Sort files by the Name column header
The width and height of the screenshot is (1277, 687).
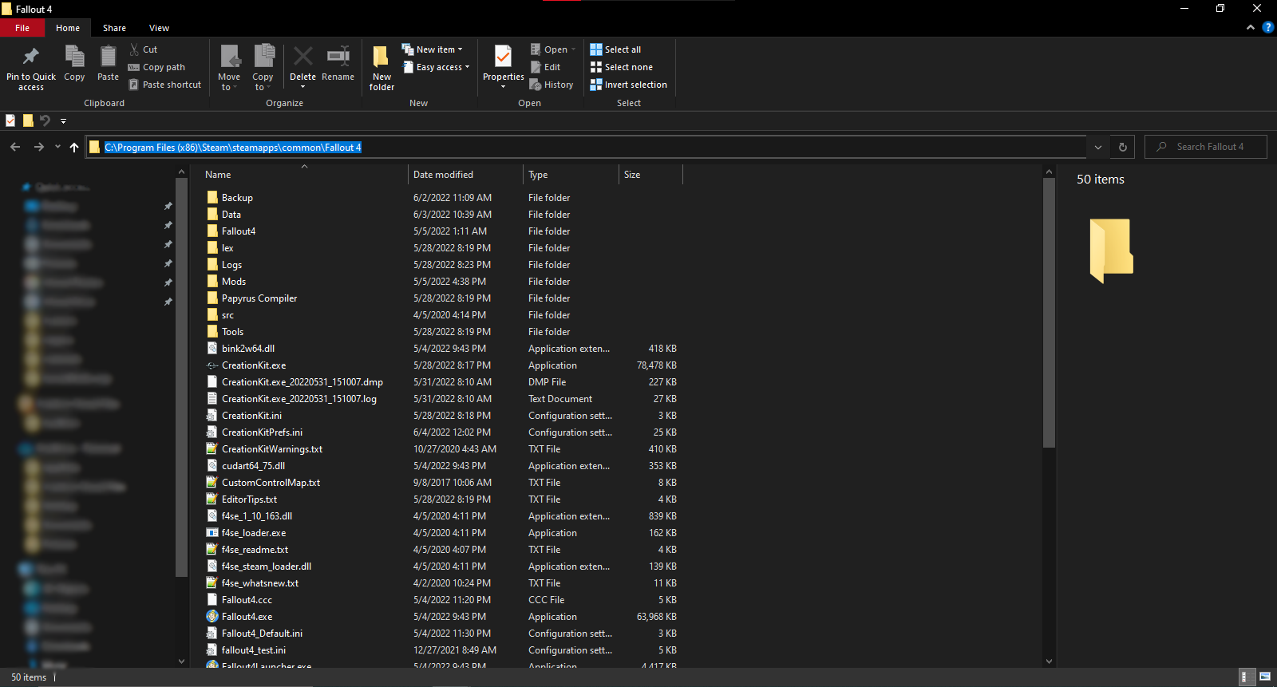pyautogui.click(x=303, y=174)
